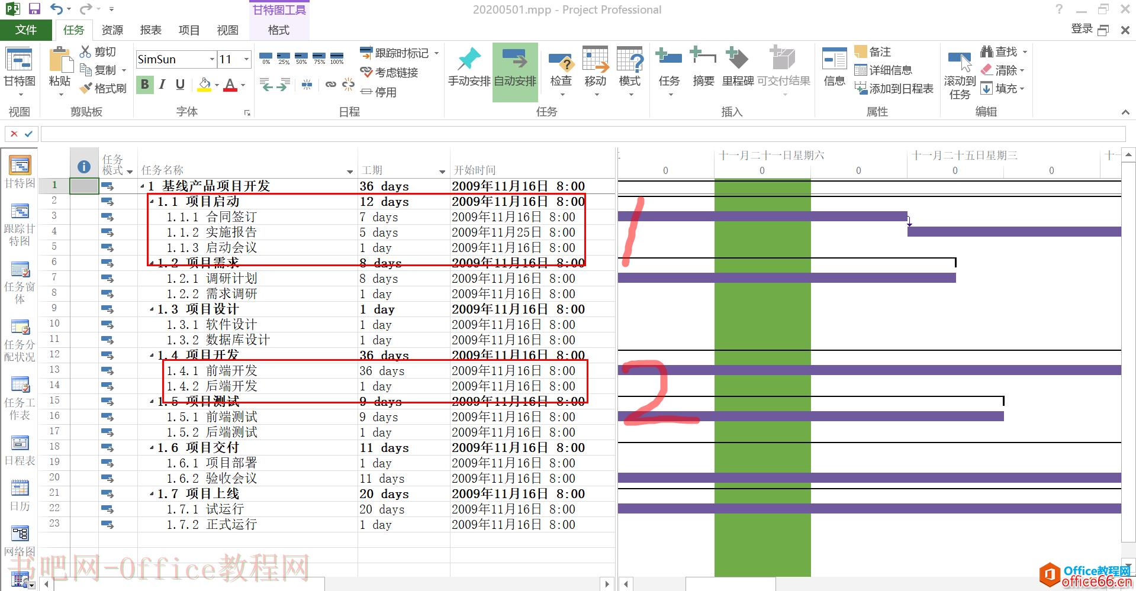Click the Move task button

(596, 71)
